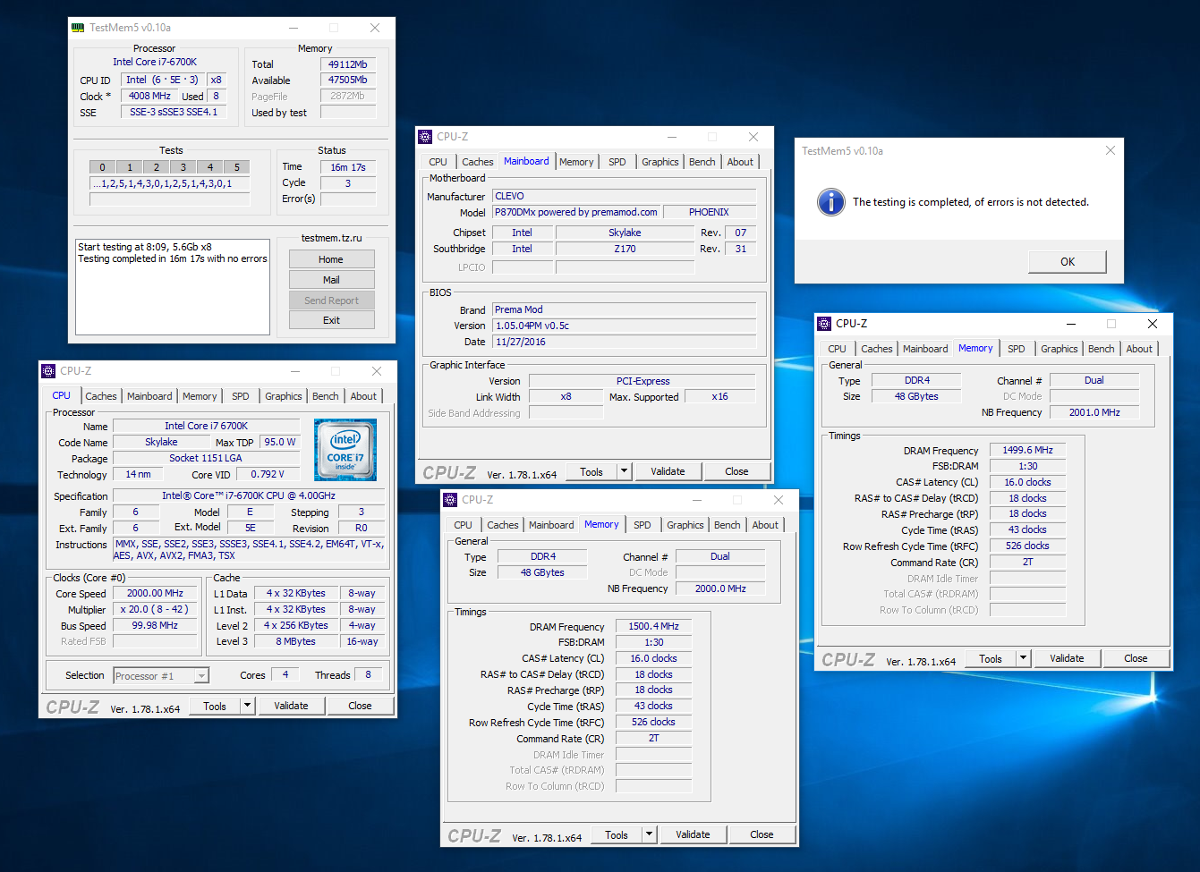Click Southbridge Z170 value
The width and height of the screenshot is (1200, 872).
(x=625, y=249)
